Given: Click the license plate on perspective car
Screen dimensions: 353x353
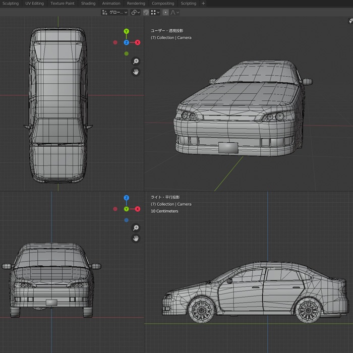Looking at the screenshot, I should tap(228, 148).
